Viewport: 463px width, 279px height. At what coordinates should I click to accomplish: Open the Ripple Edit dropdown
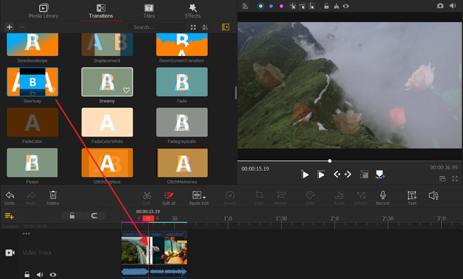pyautogui.click(x=198, y=195)
